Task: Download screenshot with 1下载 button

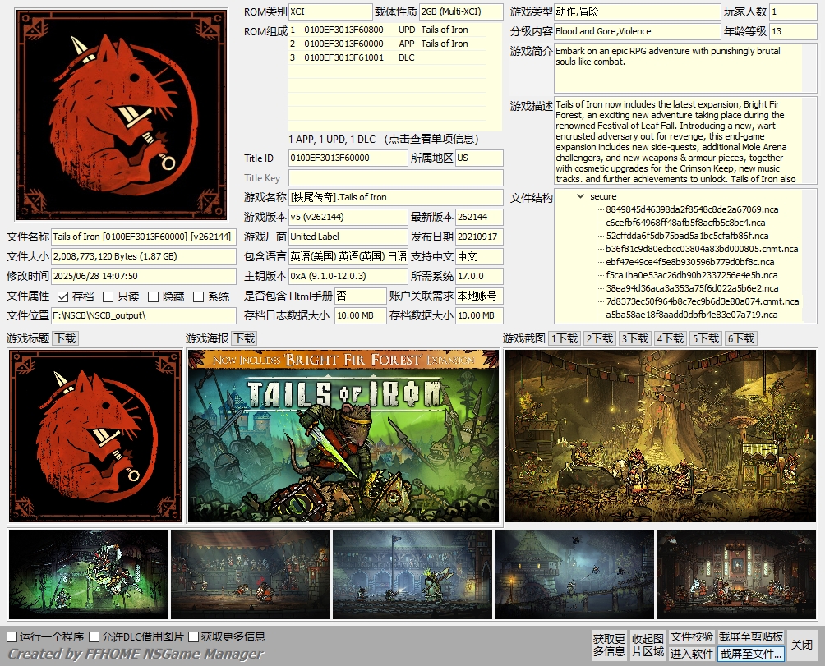Action: (x=565, y=338)
